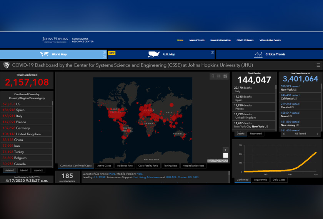The image size is (323, 219).
Task: Select the China row with 83,428 cases
Action: point(27,140)
